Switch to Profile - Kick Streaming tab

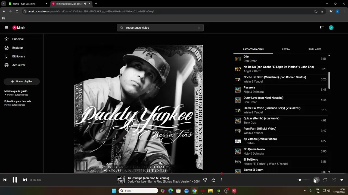click(x=28, y=4)
